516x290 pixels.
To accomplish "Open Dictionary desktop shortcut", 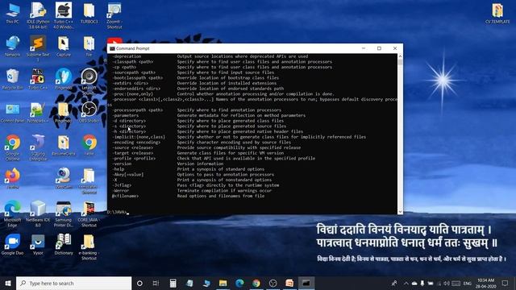I will coord(64,244).
